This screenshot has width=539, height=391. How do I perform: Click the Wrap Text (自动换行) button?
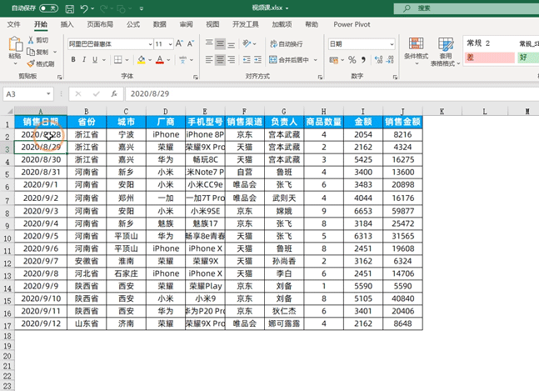click(286, 44)
